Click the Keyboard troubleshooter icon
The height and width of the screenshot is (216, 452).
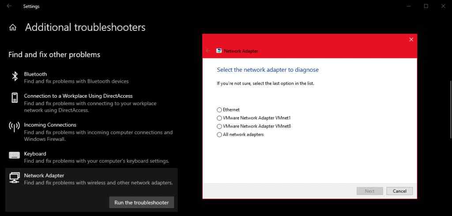coord(15,155)
